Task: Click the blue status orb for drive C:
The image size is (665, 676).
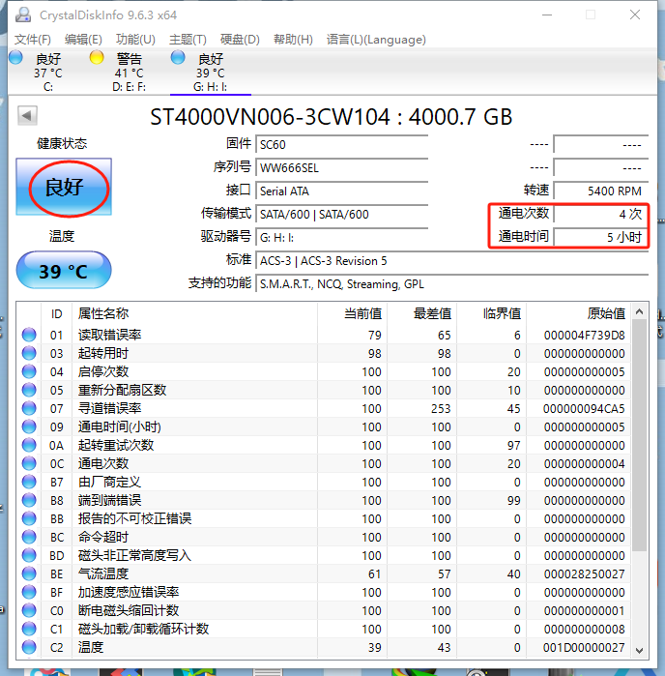Action: pyautogui.click(x=15, y=57)
